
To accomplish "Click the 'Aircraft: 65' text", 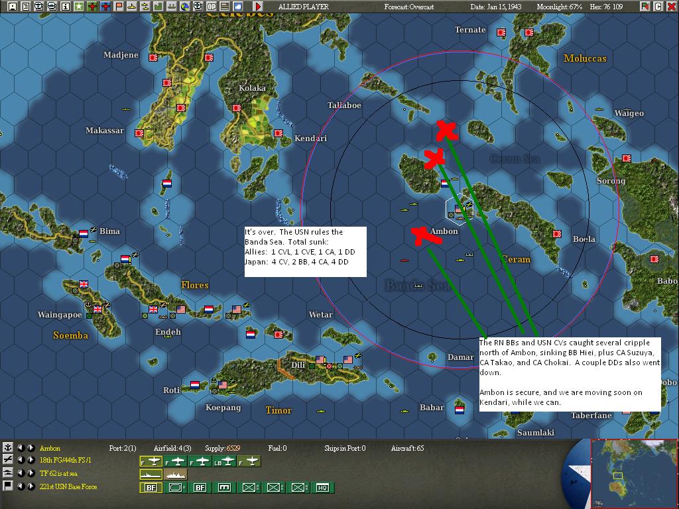I will (x=408, y=449).
